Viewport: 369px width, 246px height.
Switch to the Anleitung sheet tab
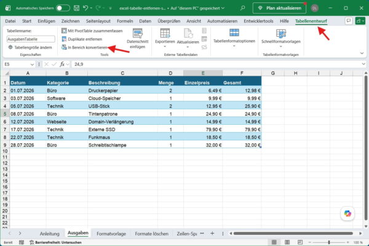(49, 234)
